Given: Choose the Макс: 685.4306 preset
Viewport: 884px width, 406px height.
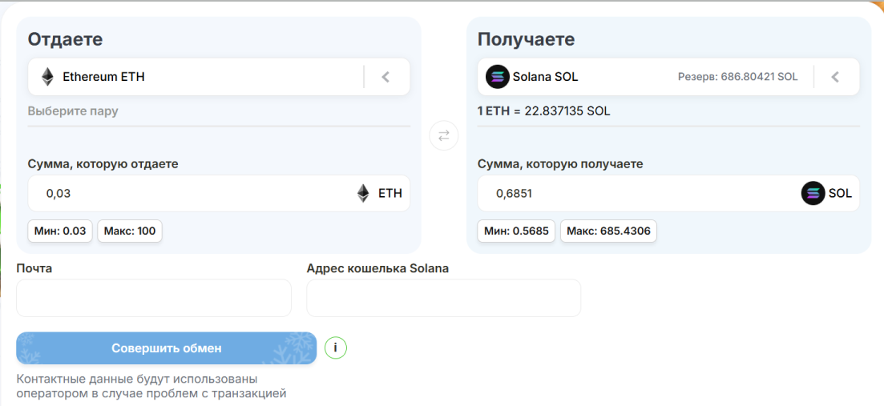Looking at the screenshot, I should (608, 231).
